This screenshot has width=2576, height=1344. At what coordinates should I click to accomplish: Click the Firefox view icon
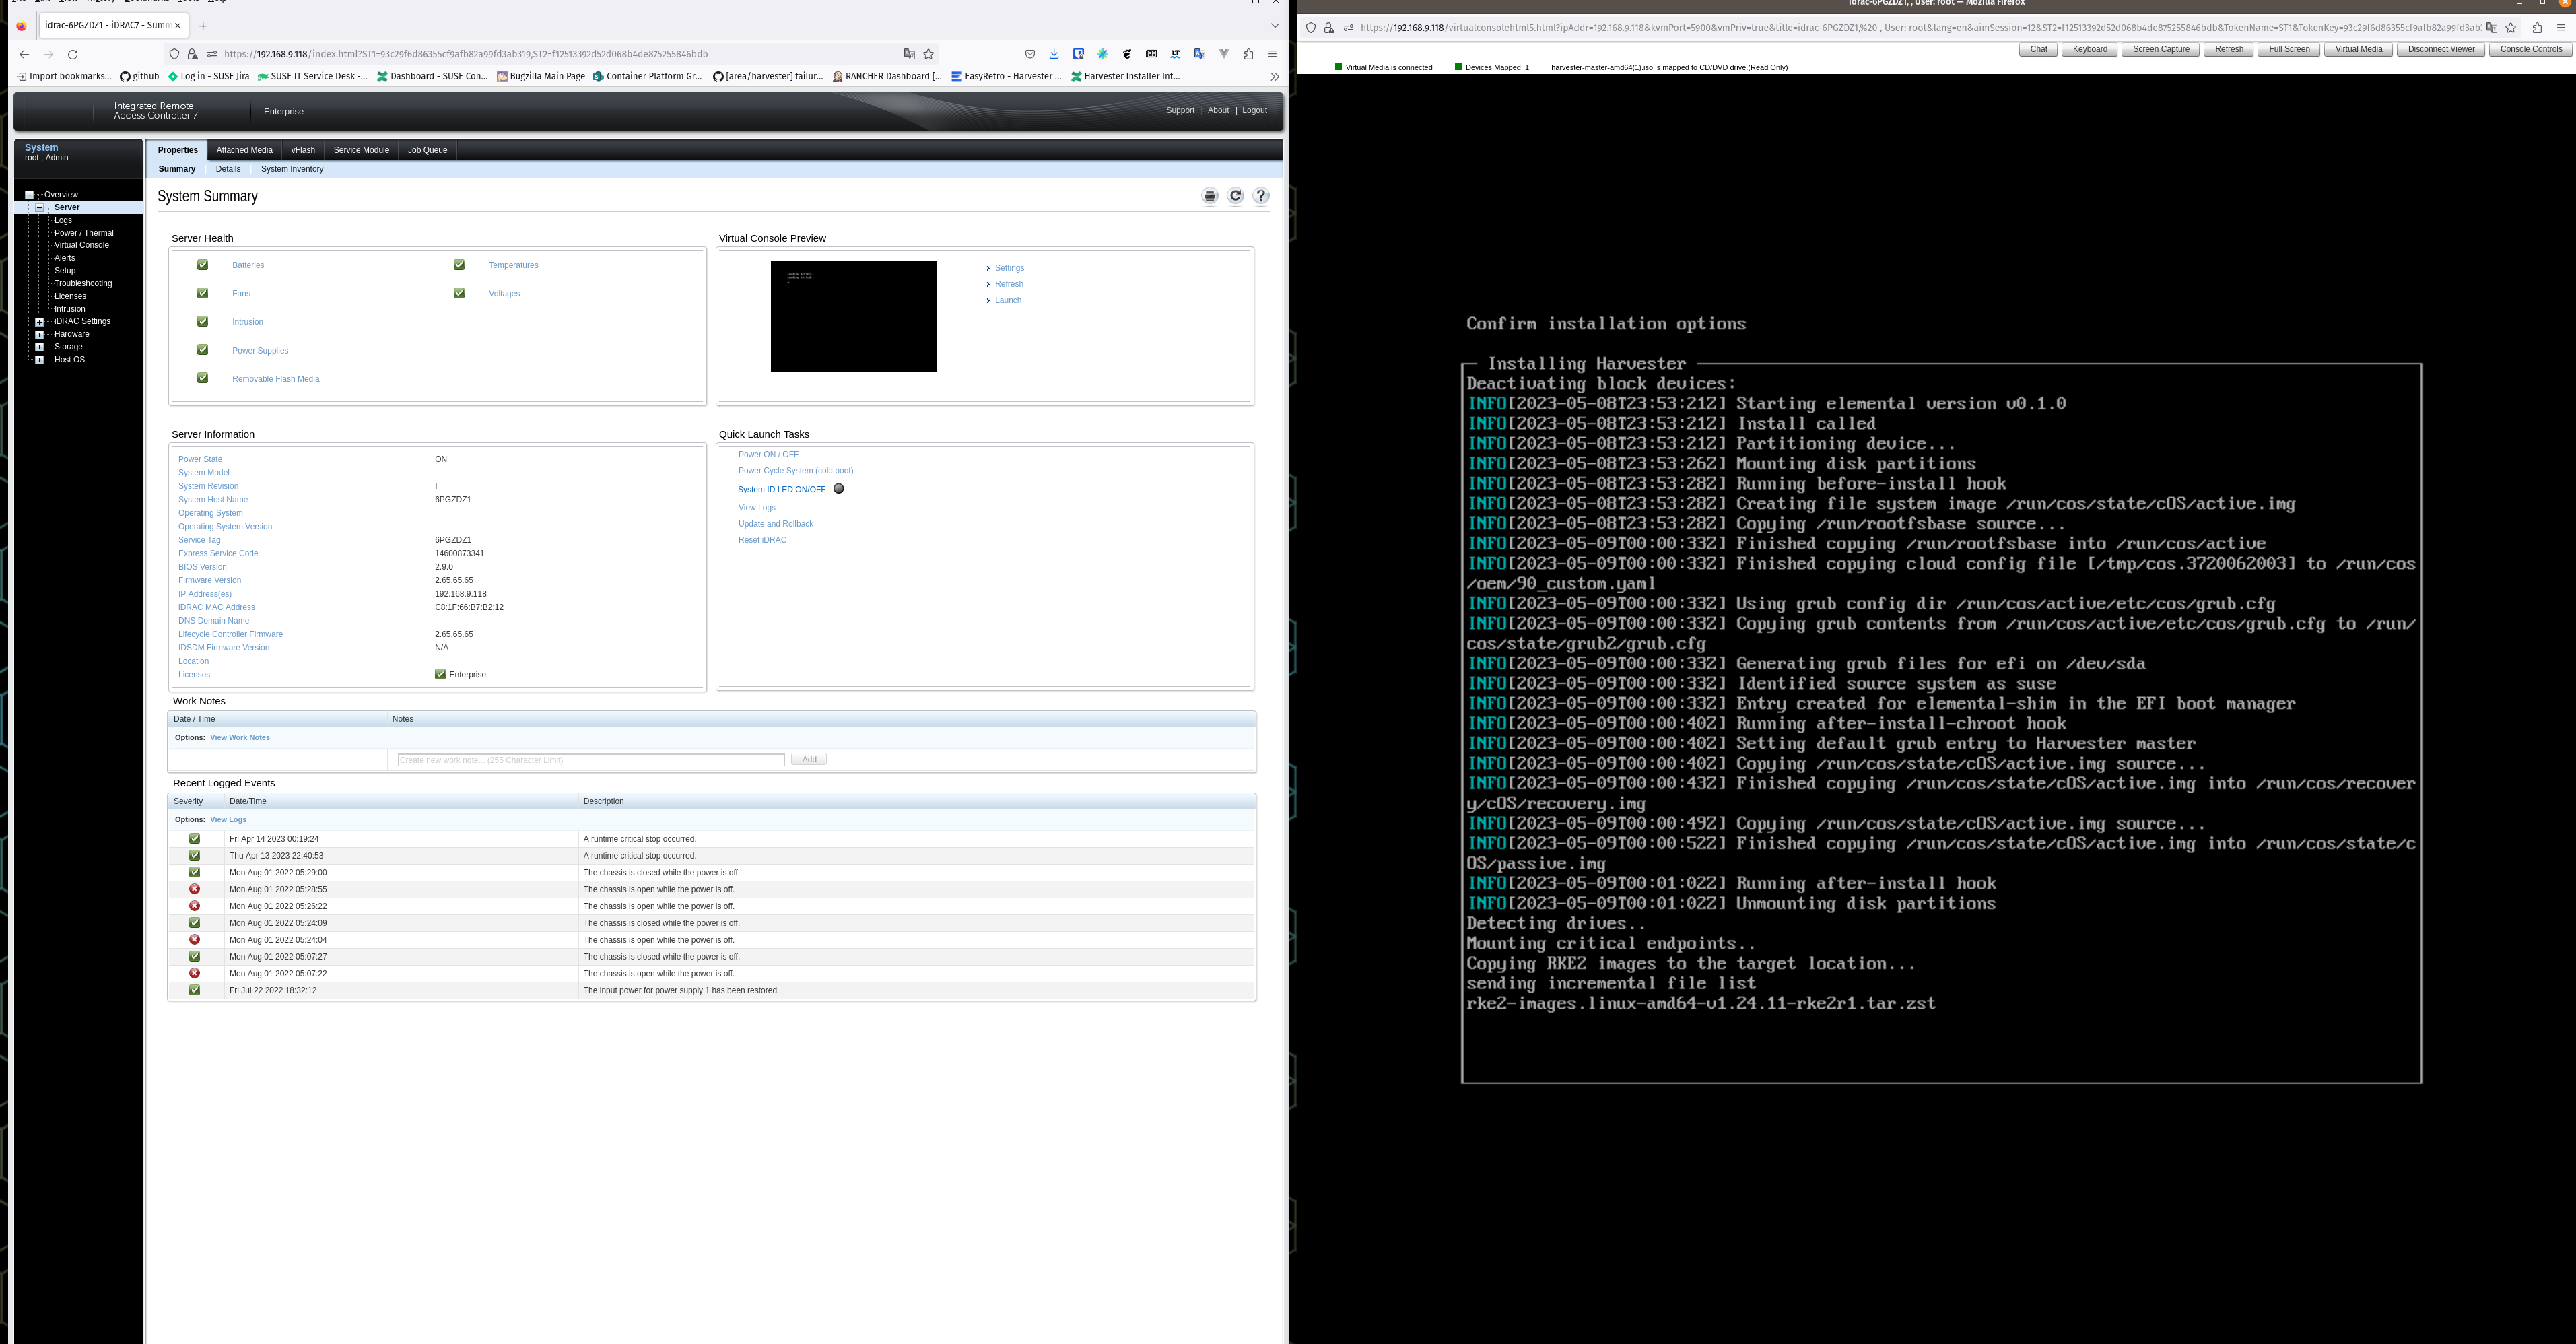22,26
